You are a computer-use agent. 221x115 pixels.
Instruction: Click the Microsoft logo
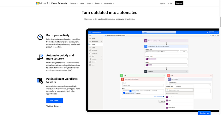42,3
